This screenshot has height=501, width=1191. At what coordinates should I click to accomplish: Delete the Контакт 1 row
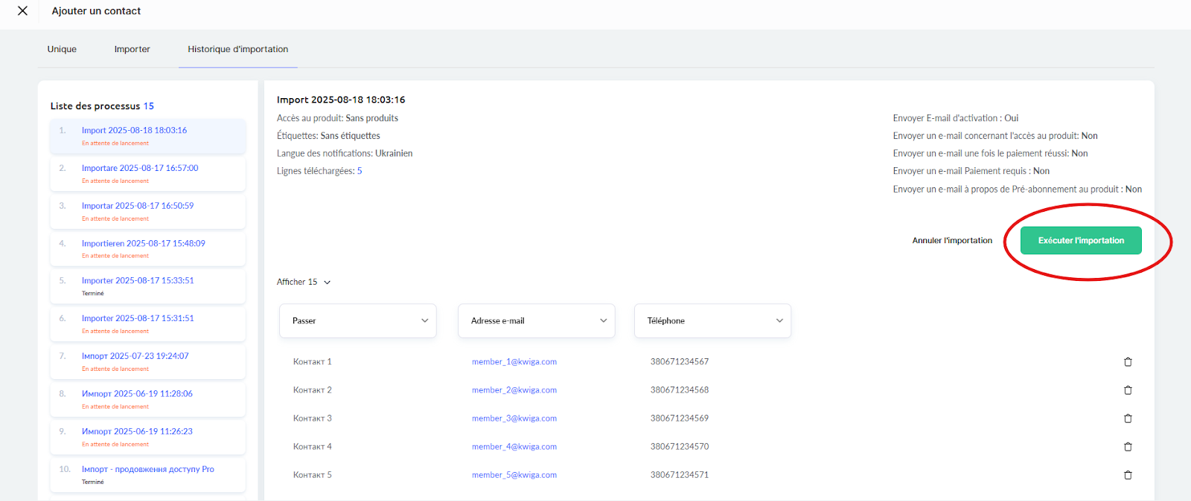[x=1128, y=362]
